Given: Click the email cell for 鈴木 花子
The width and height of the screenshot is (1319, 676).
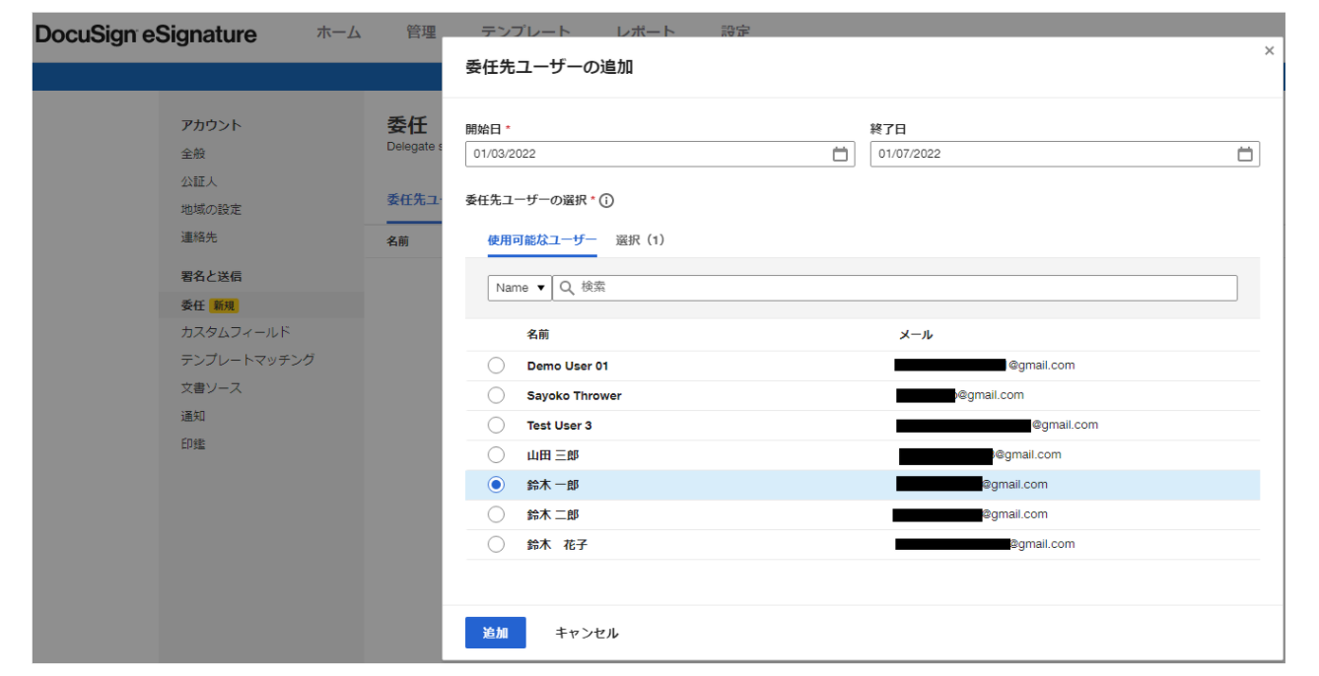Looking at the screenshot, I should coord(985,544).
